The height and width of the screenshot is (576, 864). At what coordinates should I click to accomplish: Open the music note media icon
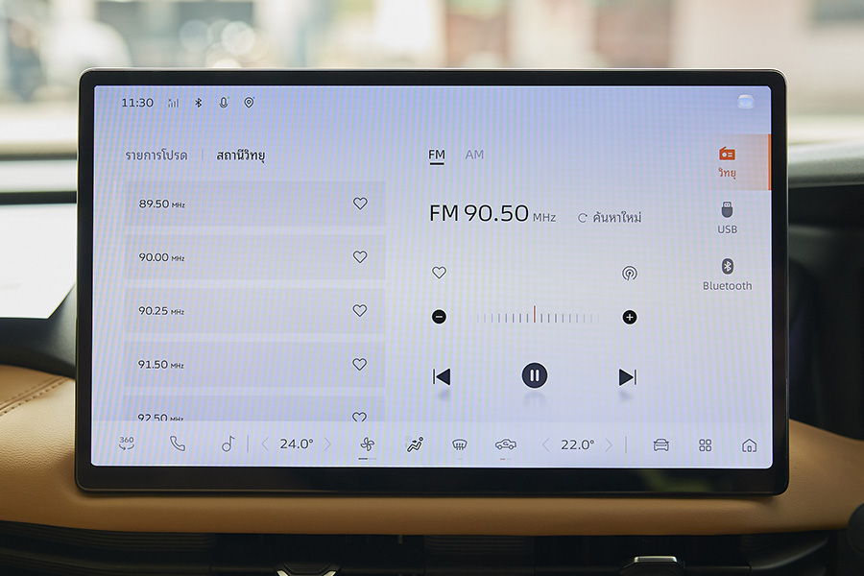[x=228, y=444]
